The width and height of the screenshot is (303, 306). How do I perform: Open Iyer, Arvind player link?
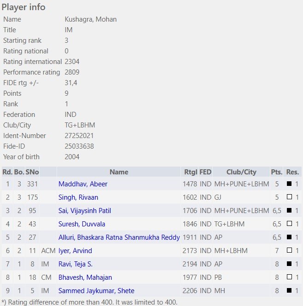75,251
